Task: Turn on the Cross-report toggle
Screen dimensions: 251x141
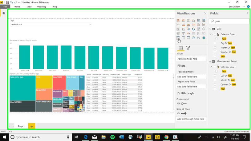Action: pos(184,104)
